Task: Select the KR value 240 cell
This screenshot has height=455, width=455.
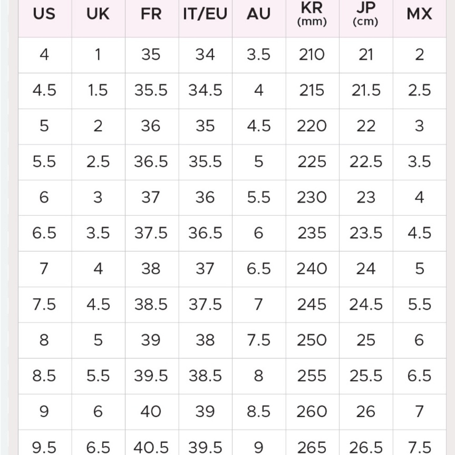Action: click(312, 269)
